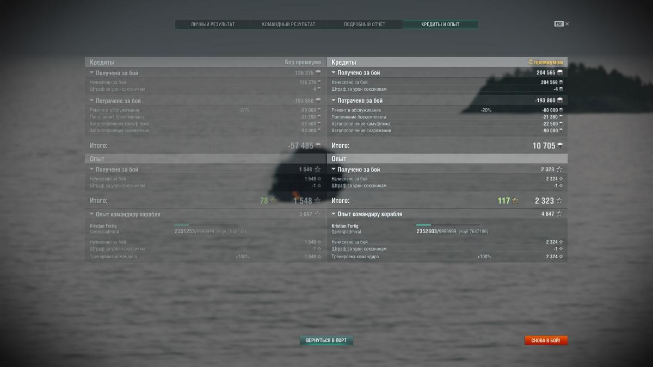This screenshot has height=367, width=653.
Task: Collapse non-premium "Потрачено за бой" section
Action: 92,101
